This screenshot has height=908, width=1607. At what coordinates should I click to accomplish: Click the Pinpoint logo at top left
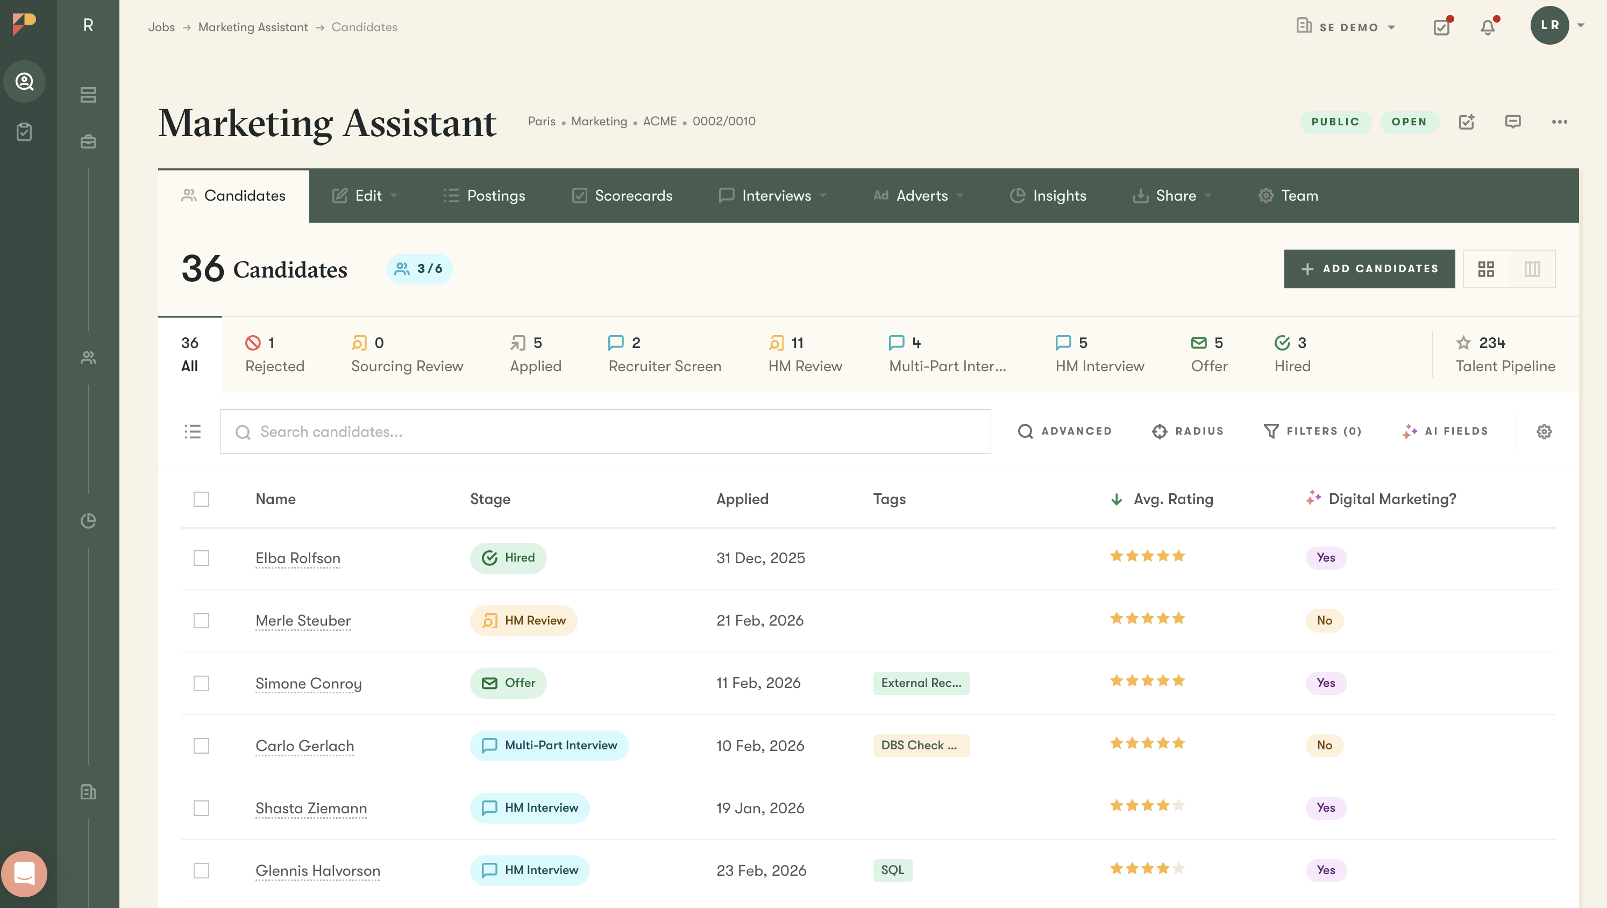tap(24, 25)
